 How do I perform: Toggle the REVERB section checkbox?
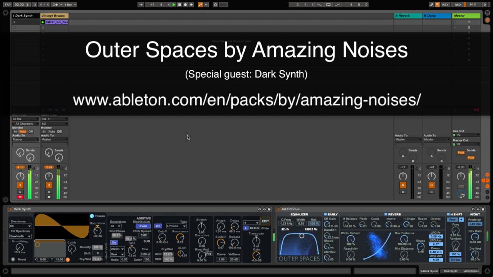coord(386,215)
